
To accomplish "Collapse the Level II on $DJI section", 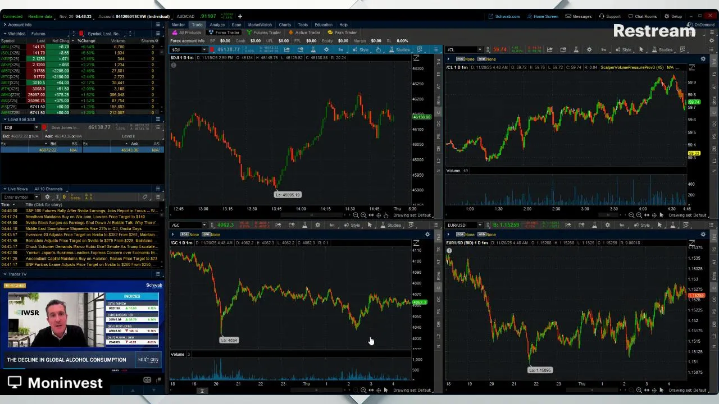I will tap(4, 119).
